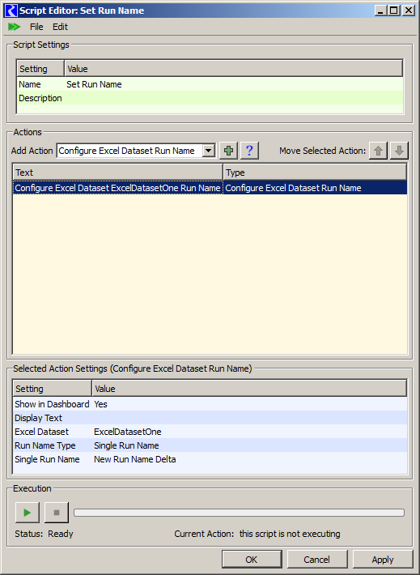
Task: Open action help with the blue question mark
Action: coord(249,151)
